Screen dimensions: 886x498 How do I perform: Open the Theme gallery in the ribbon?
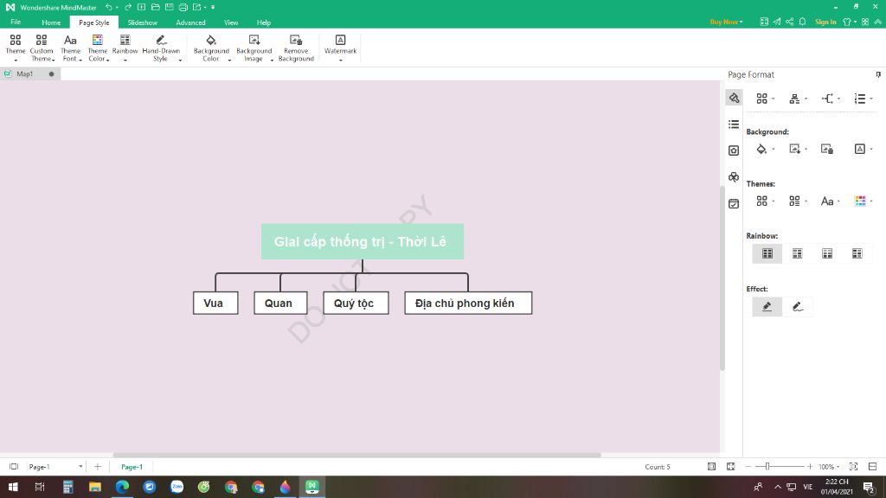point(16,48)
